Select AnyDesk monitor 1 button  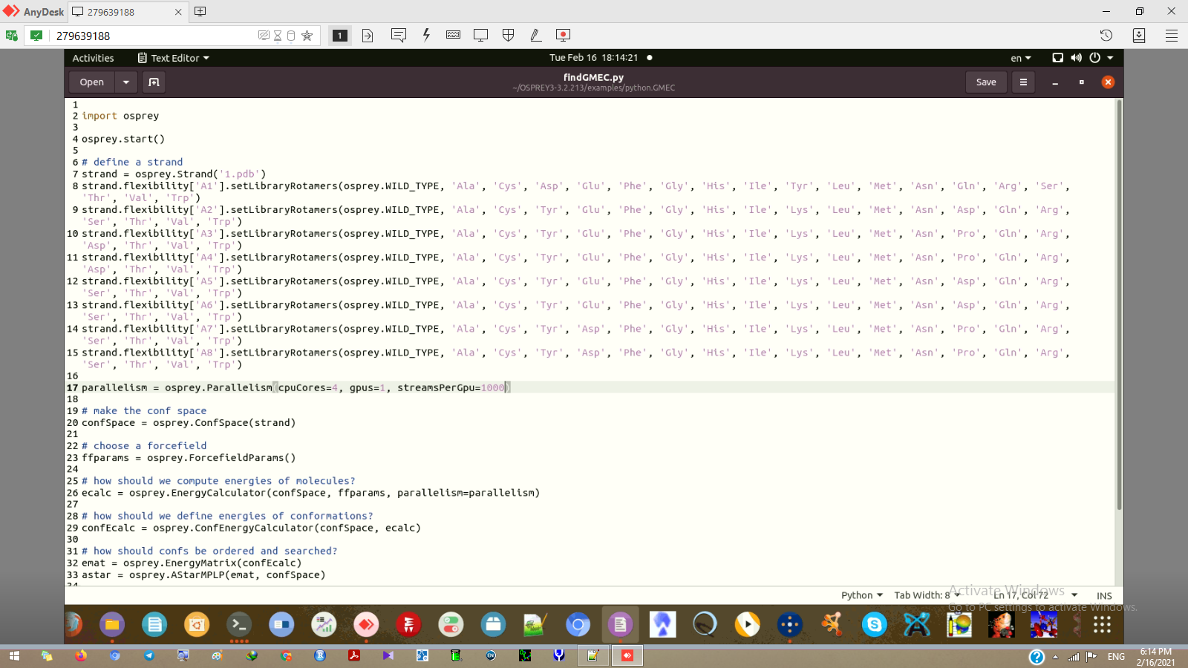[x=339, y=35]
